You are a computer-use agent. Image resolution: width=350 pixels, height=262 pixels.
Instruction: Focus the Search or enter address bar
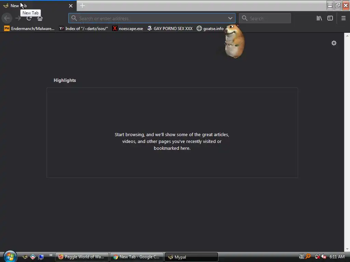click(152, 18)
